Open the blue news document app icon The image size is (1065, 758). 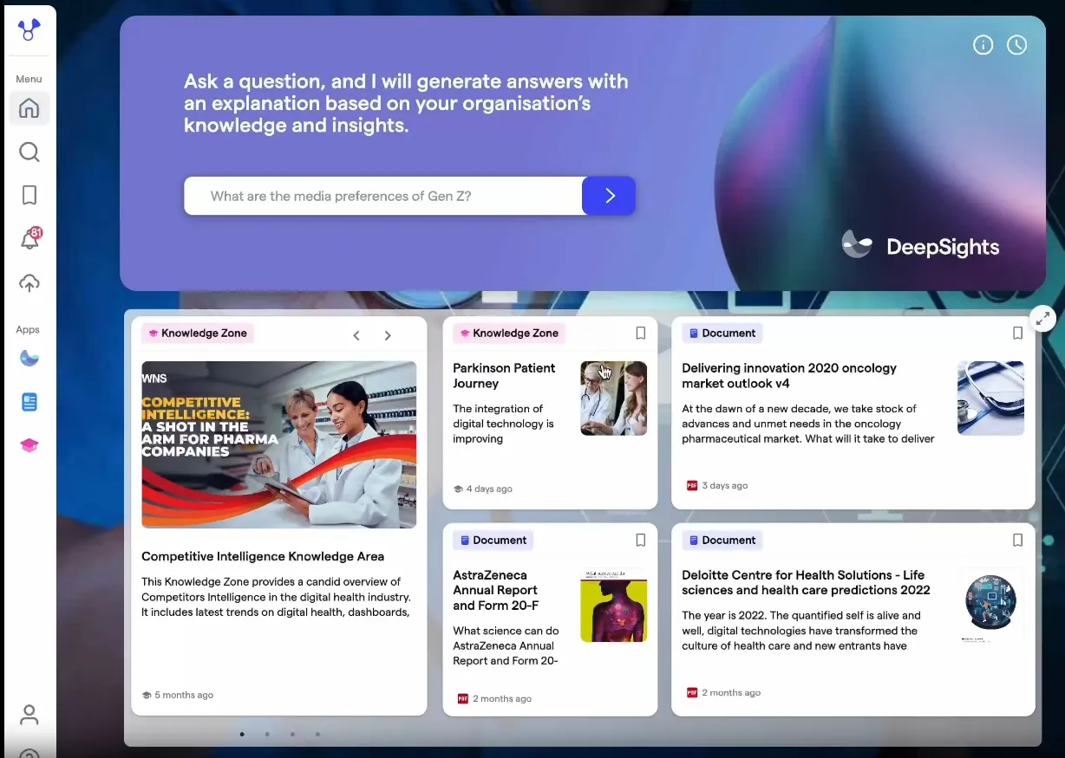29,402
